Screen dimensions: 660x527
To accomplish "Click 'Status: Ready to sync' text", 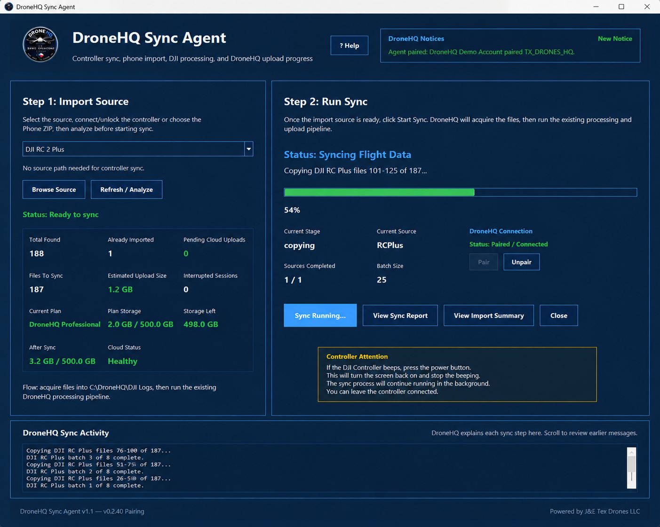I will (61, 214).
